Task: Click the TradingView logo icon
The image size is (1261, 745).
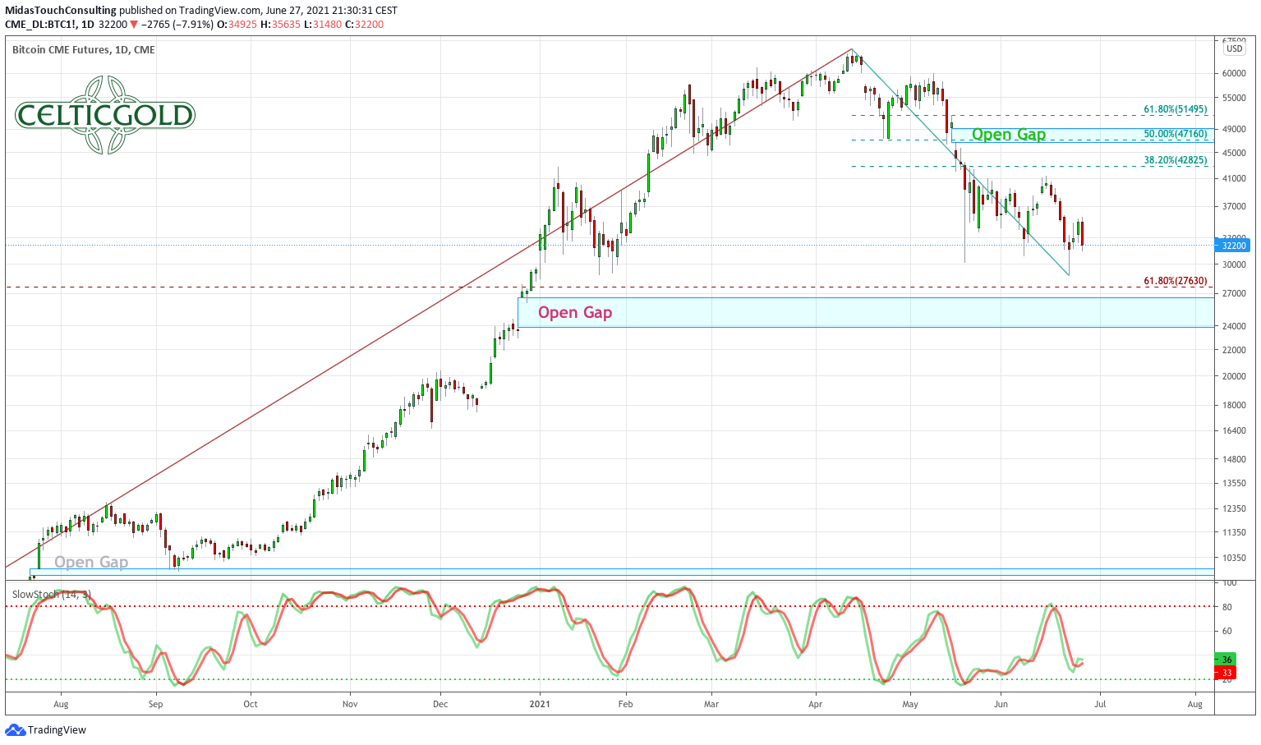Action: [15, 729]
